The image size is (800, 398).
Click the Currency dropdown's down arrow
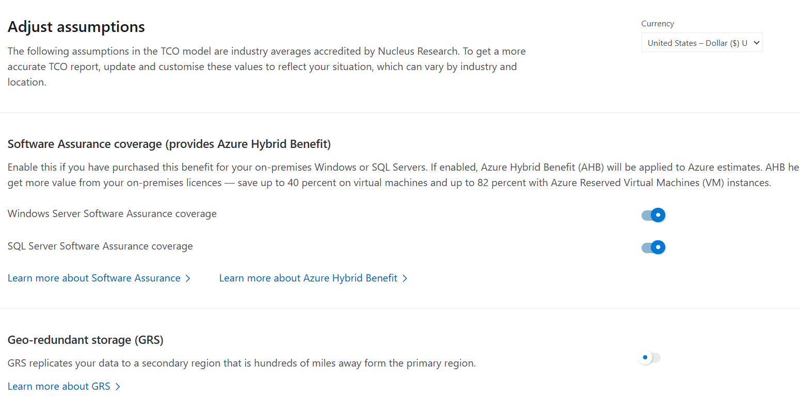click(x=757, y=43)
